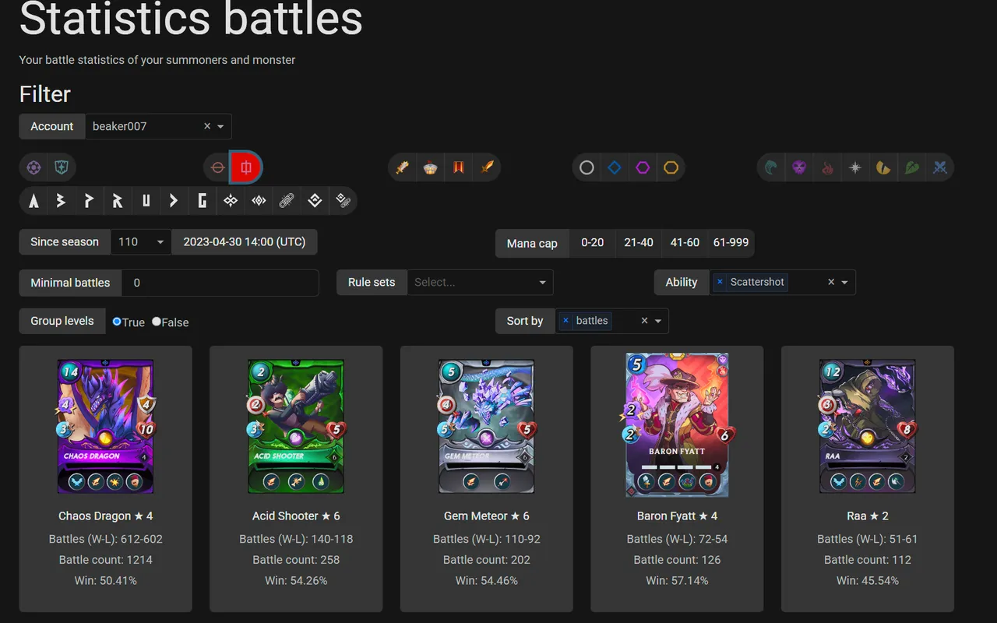The image size is (997, 623).
Task: Select Chaos Legion edition diamond icon
Action: (x=231, y=201)
